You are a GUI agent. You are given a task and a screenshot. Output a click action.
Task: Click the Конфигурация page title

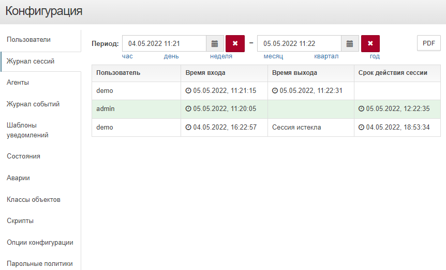(x=44, y=11)
